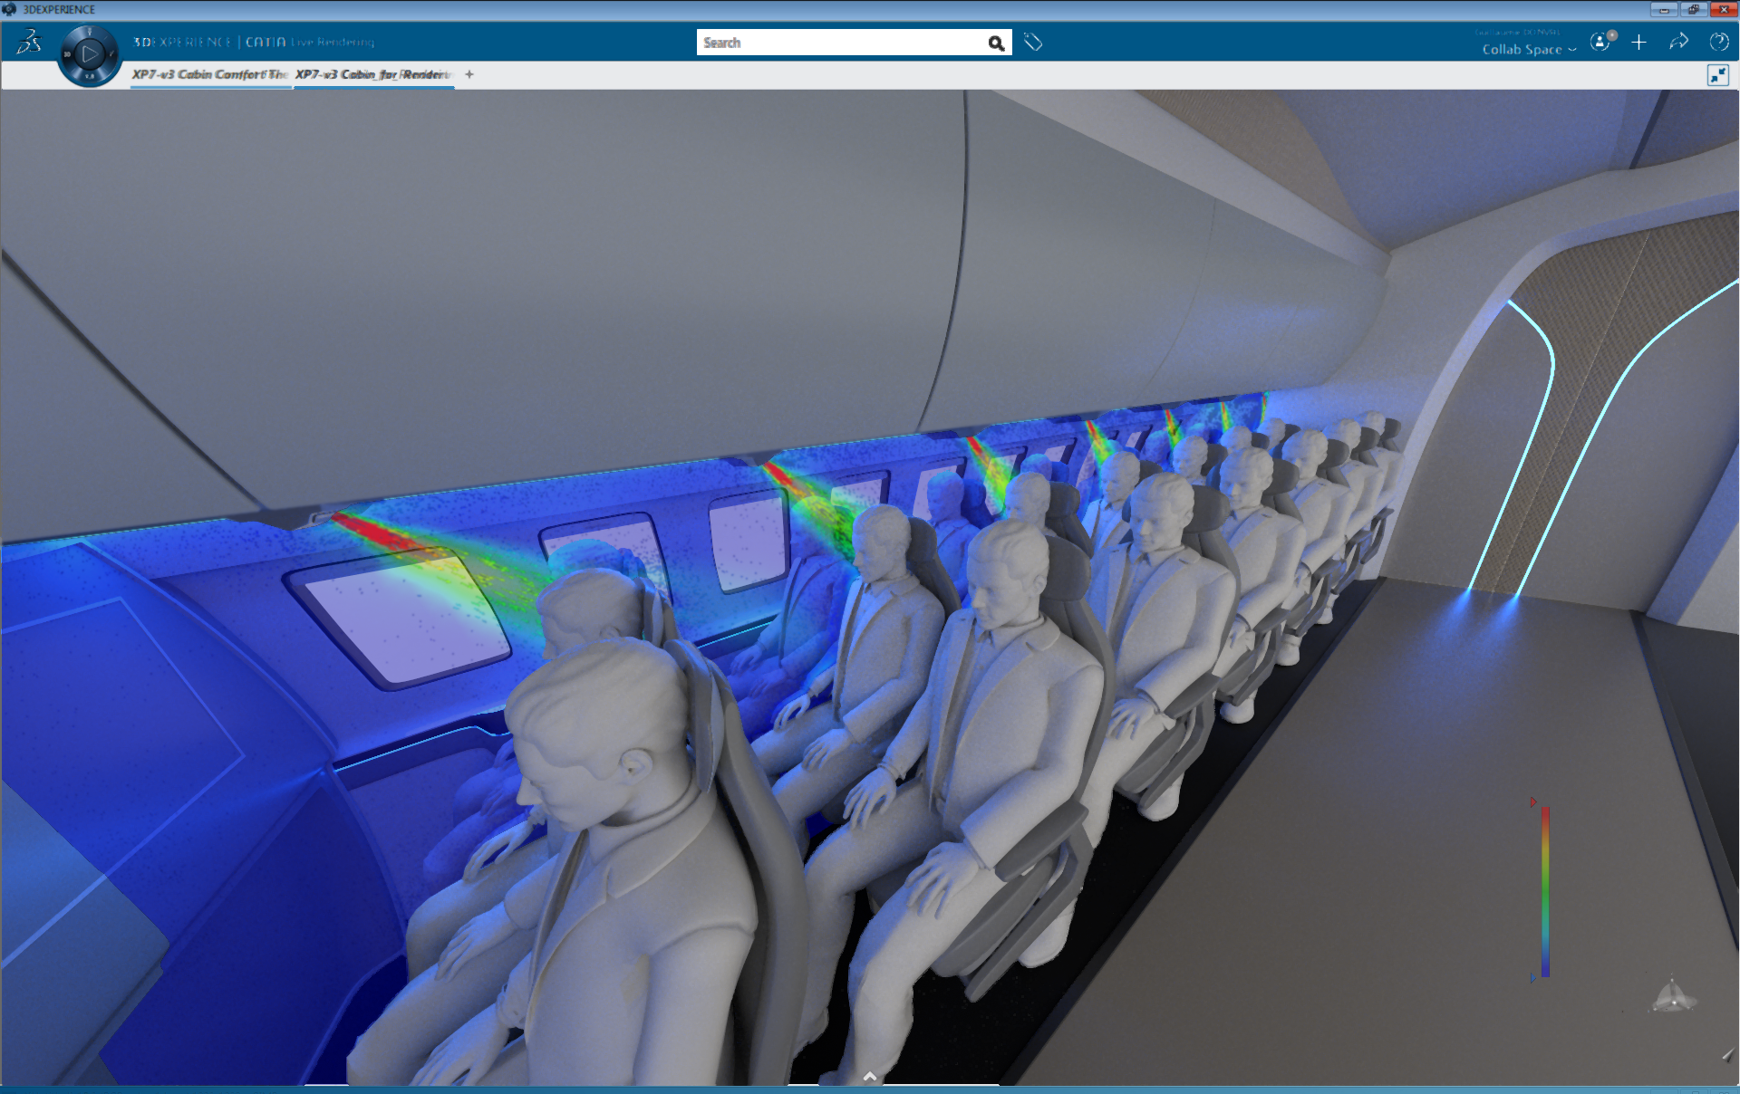Restore down the application window
Image resolution: width=1740 pixels, height=1094 pixels.
(x=1692, y=9)
